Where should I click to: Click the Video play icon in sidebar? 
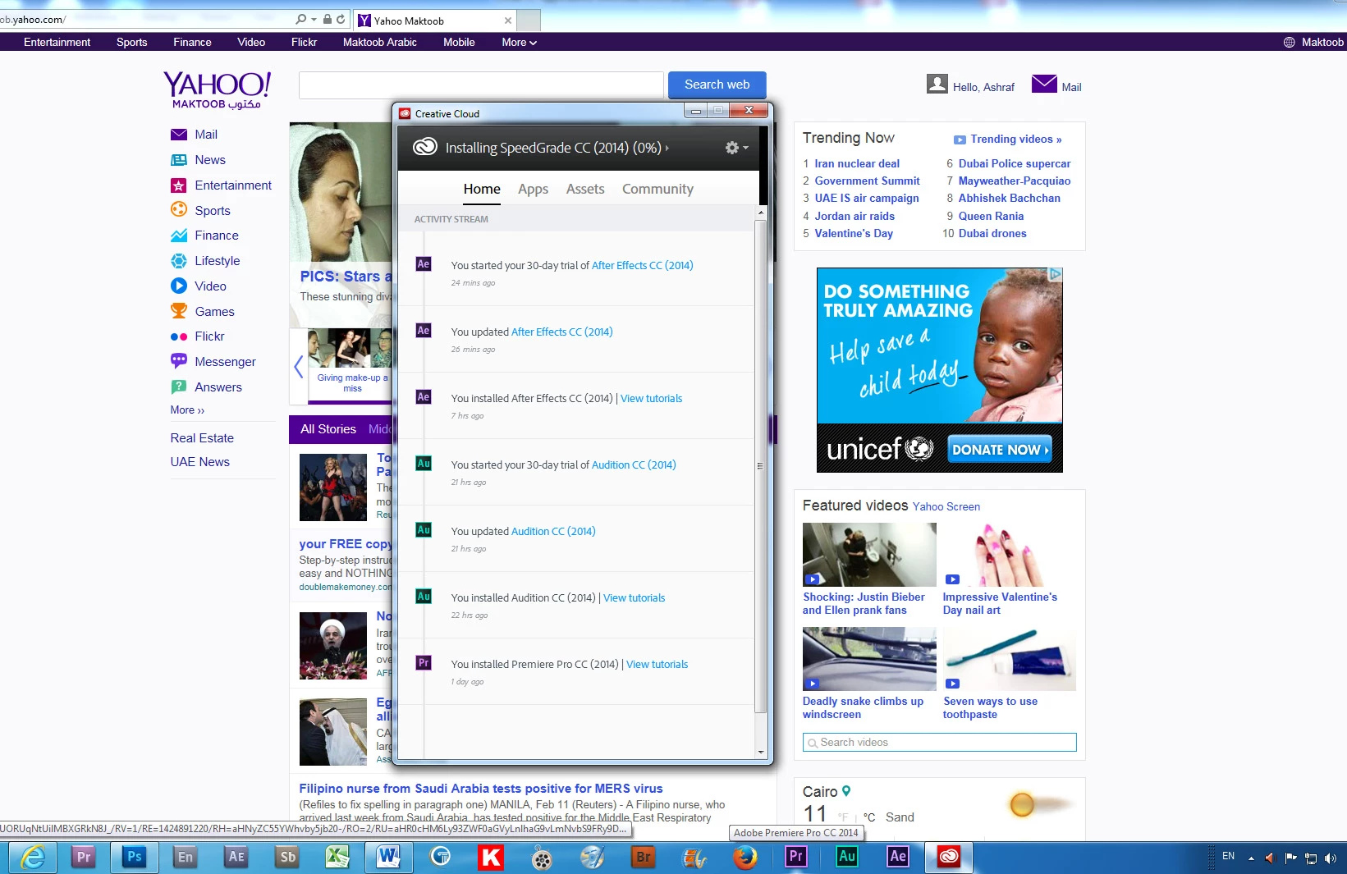[179, 286]
